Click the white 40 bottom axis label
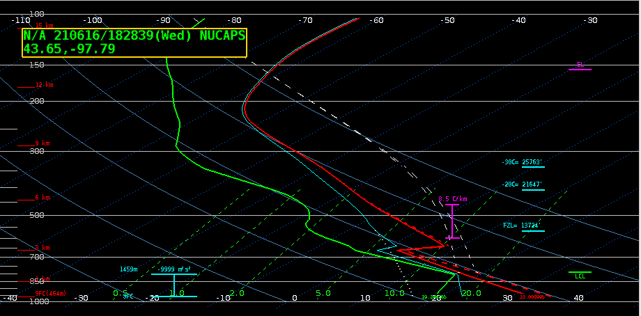 coord(579,298)
